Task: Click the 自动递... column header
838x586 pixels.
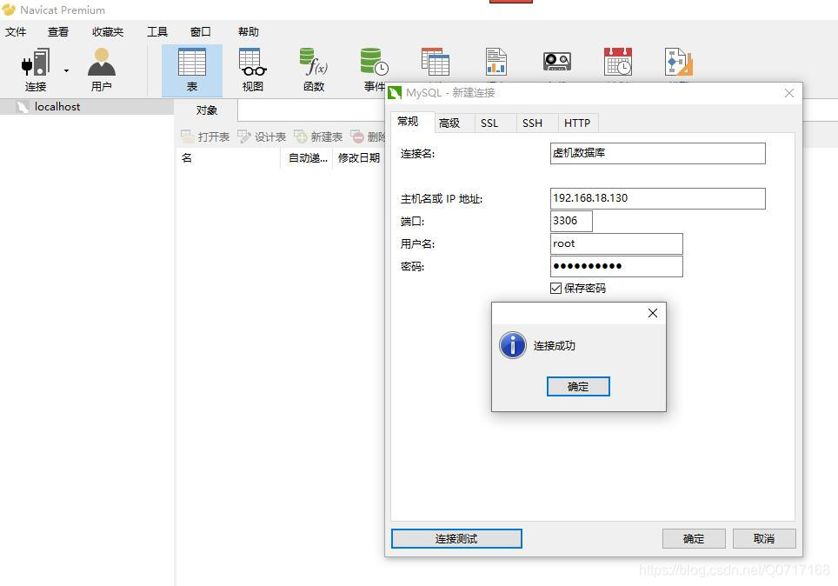Action: coord(308,158)
